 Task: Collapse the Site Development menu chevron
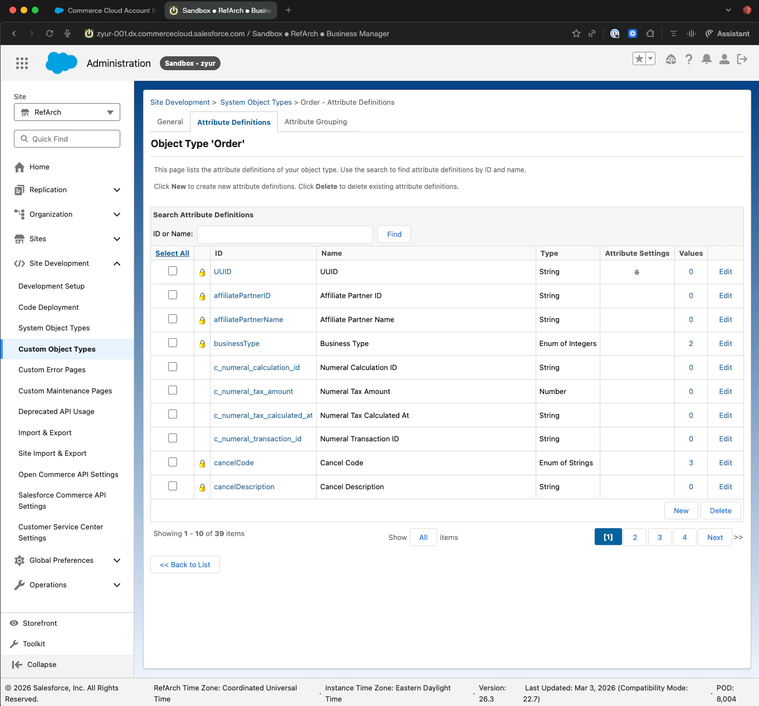pyautogui.click(x=117, y=264)
